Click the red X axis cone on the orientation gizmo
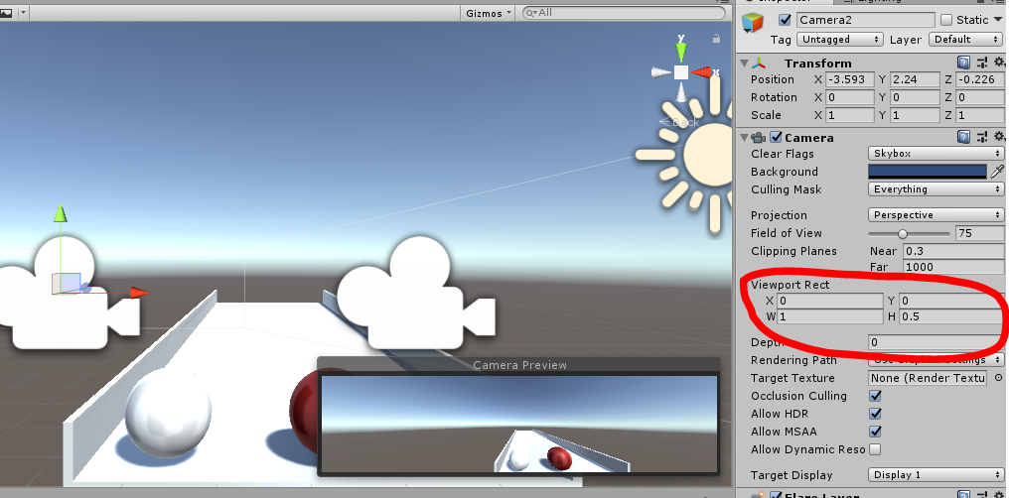Viewport: 1009px width, 498px height. (x=703, y=72)
